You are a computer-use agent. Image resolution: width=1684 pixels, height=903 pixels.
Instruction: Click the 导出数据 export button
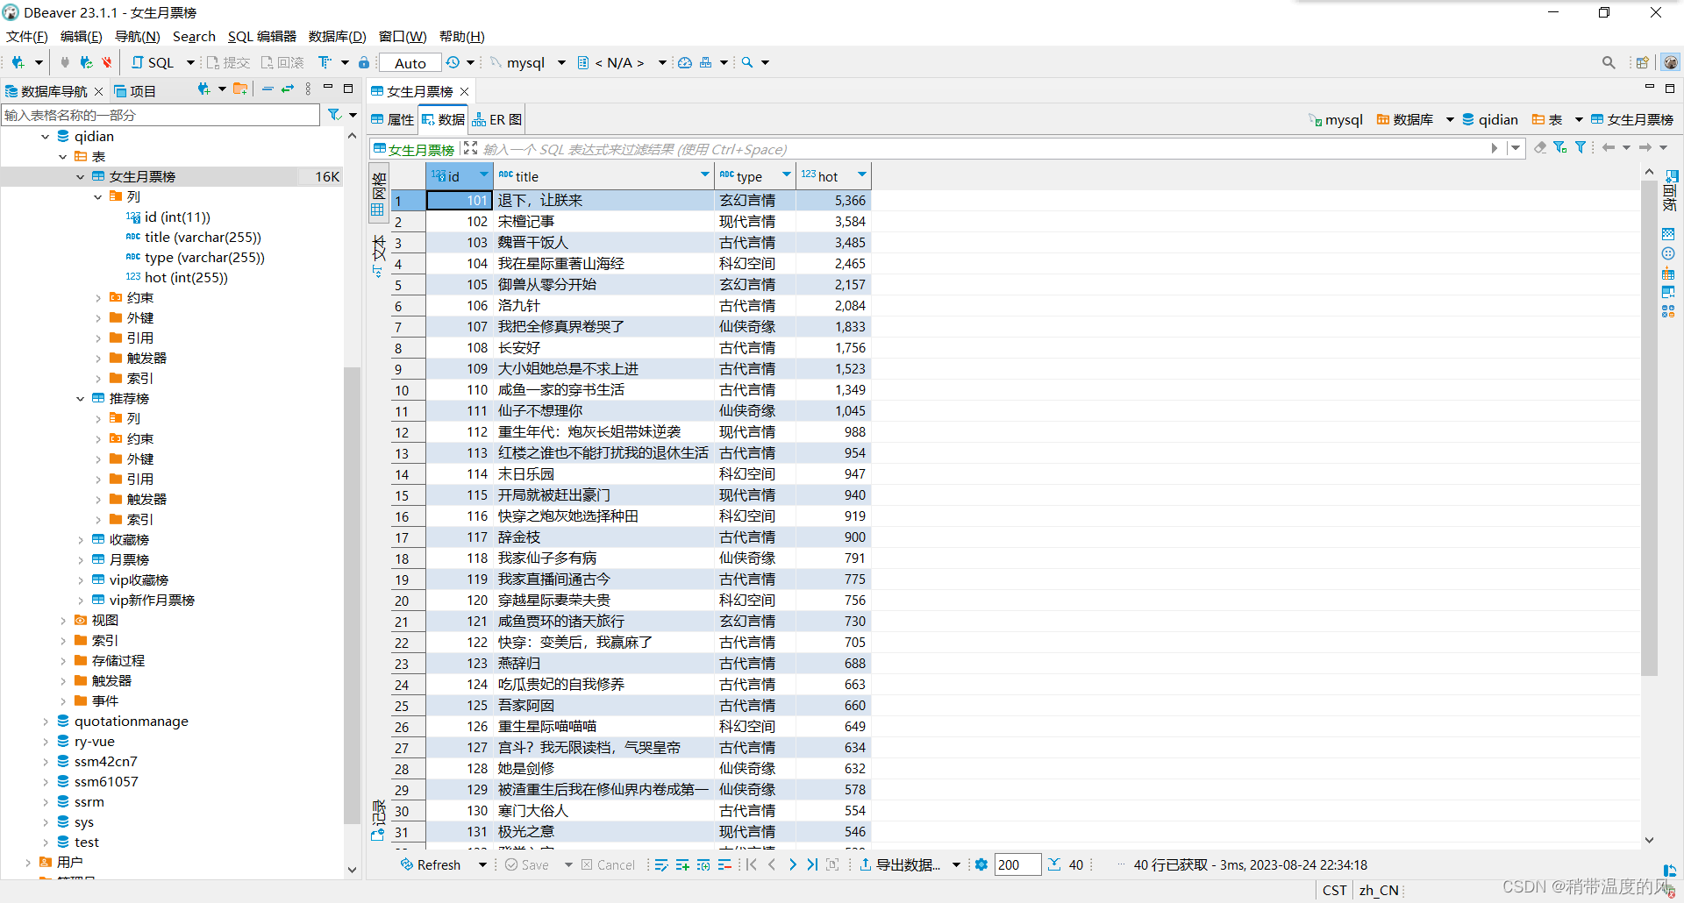click(901, 864)
